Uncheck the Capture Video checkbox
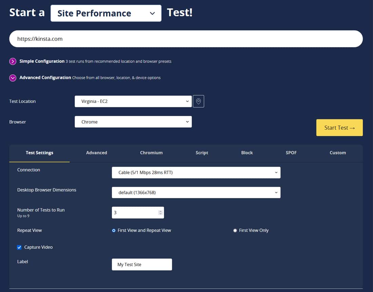Image resolution: width=373 pixels, height=292 pixels. pyautogui.click(x=19, y=247)
